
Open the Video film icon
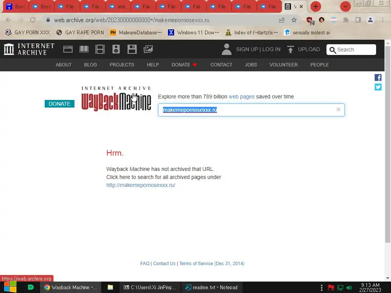coord(100,49)
